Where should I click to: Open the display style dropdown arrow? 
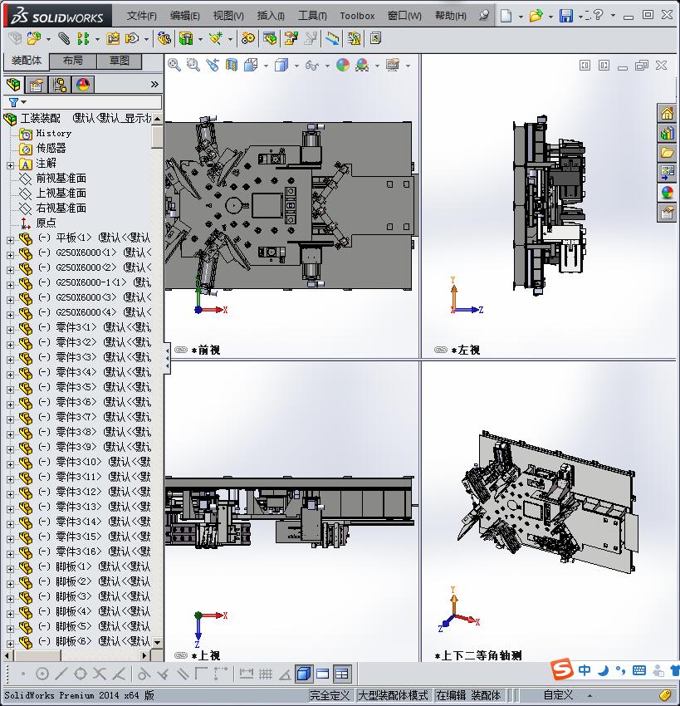(296, 66)
